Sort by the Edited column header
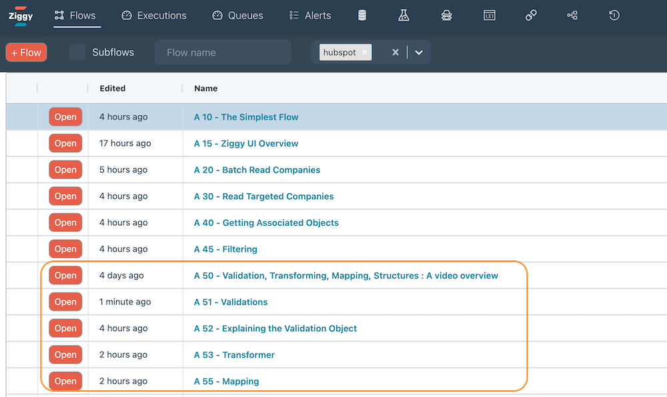The height and width of the screenshot is (397, 667). tap(113, 88)
